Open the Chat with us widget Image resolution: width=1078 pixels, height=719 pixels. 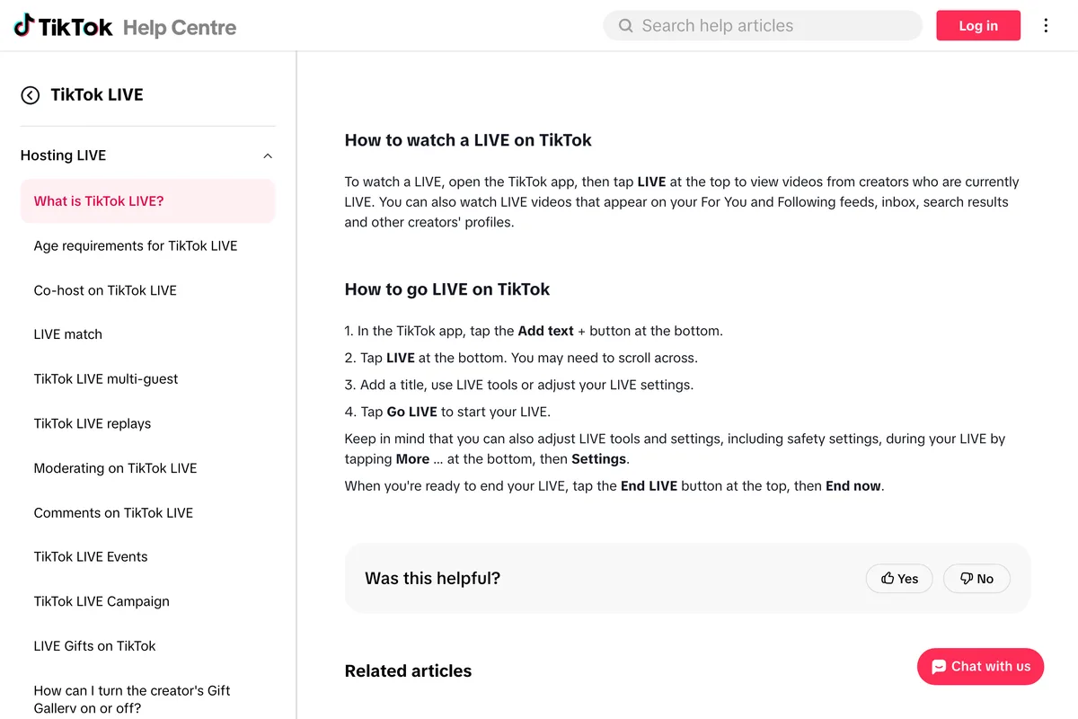[980, 667]
